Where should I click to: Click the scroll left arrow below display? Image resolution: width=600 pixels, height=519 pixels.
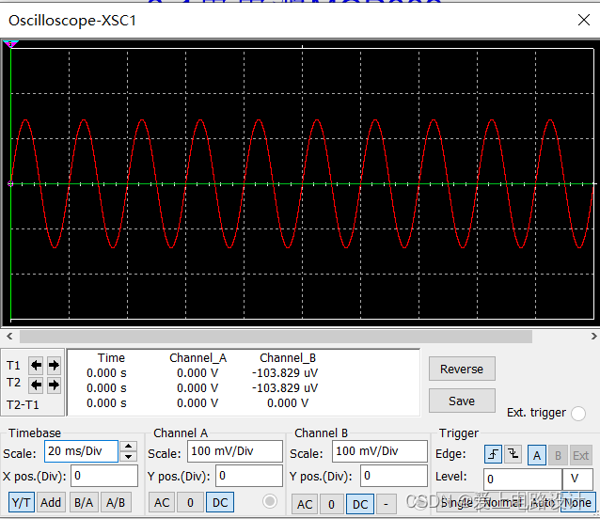pos(9,337)
